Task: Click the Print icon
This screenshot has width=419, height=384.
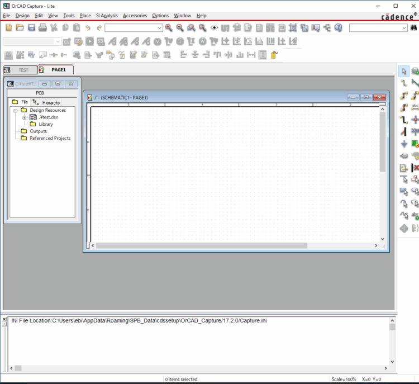Action: pos(42,27)
